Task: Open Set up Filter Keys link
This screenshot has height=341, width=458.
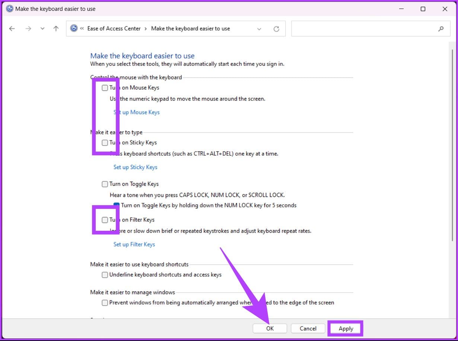Action: pos(134,244)
